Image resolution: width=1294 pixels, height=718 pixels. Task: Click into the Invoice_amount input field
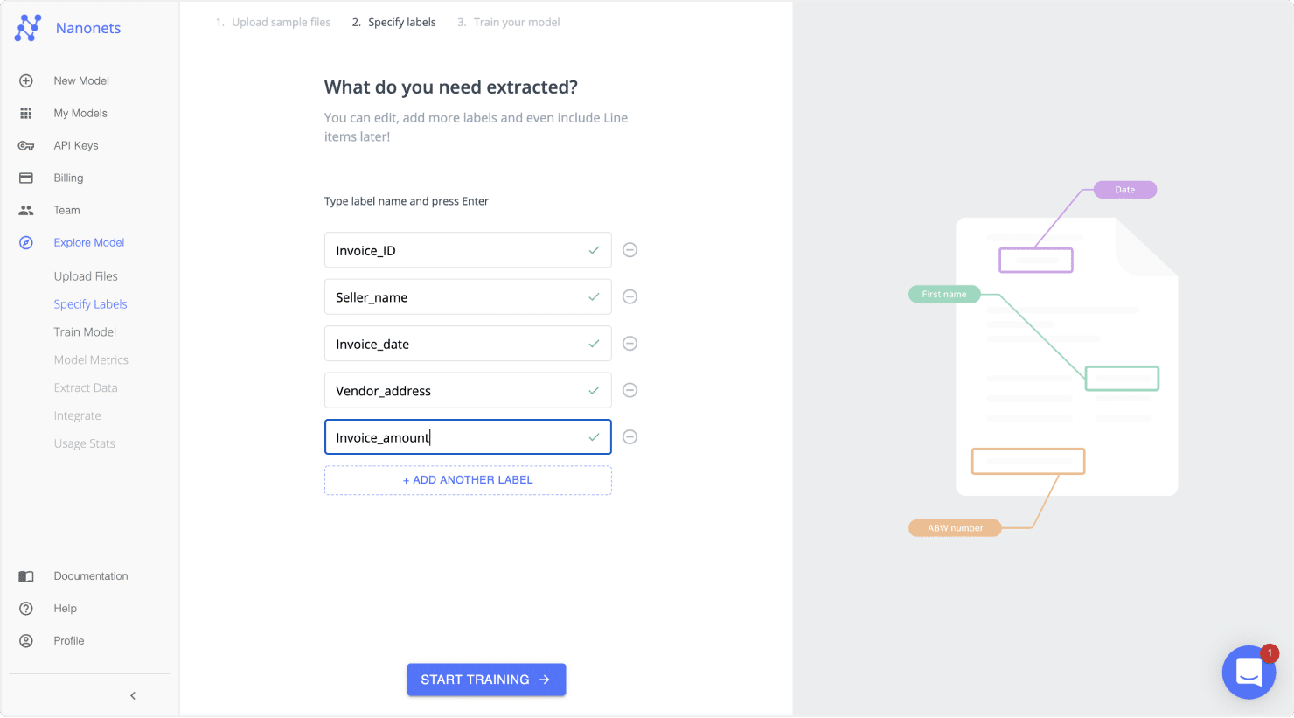(x=455, y=437)
